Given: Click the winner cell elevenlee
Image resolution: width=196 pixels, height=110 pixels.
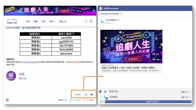Looking at the screenshot, I should [66, 54].
